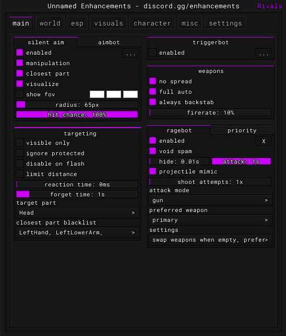Open the right white fov color swatch
Viewport: 286px width, 336px height.
tap(130, 94)
